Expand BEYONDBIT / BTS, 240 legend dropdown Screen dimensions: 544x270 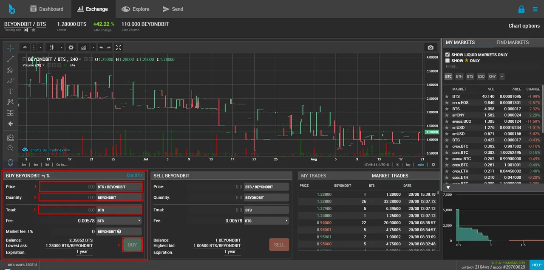pos(80,59)
